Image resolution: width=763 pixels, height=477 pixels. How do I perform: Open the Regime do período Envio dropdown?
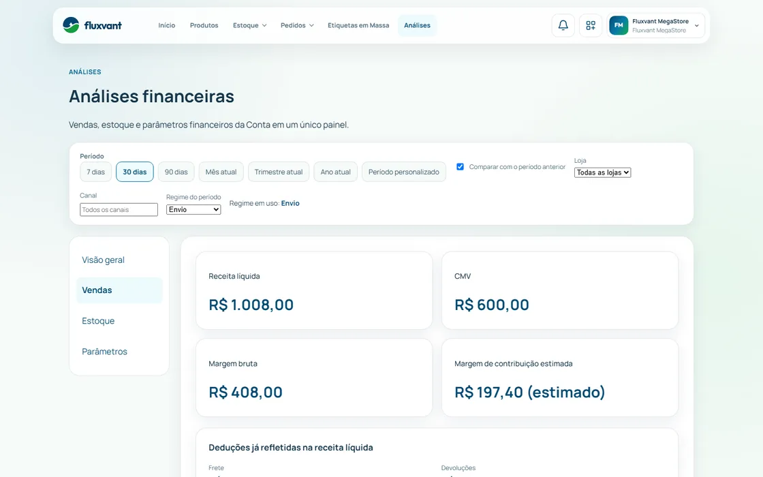193,209
